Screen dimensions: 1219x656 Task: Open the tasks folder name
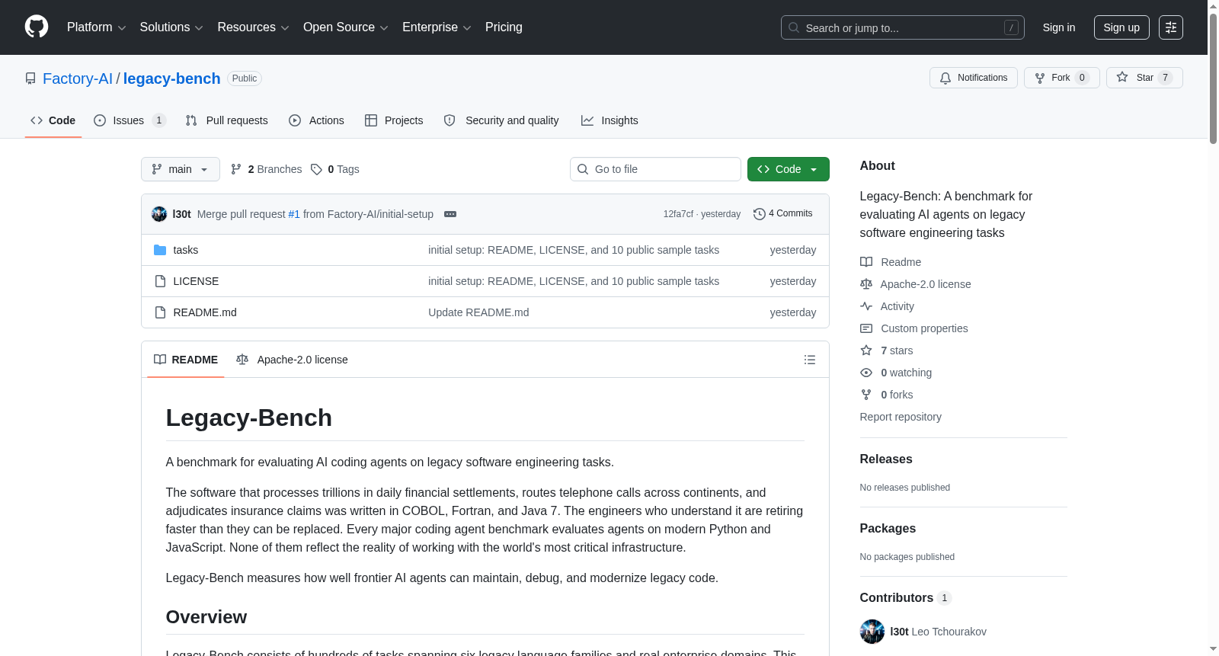point(186,250)
